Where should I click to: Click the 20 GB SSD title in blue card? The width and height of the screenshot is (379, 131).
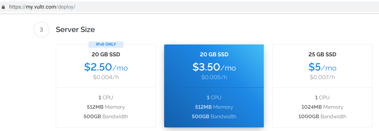pos(214,55)
